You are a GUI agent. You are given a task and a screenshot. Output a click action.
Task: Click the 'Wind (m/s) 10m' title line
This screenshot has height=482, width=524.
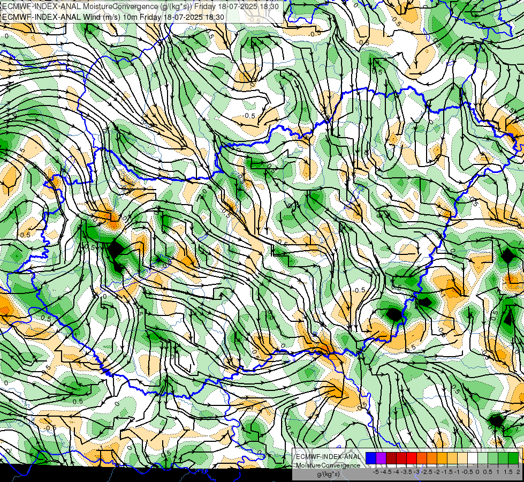click(x=113, y=17)
